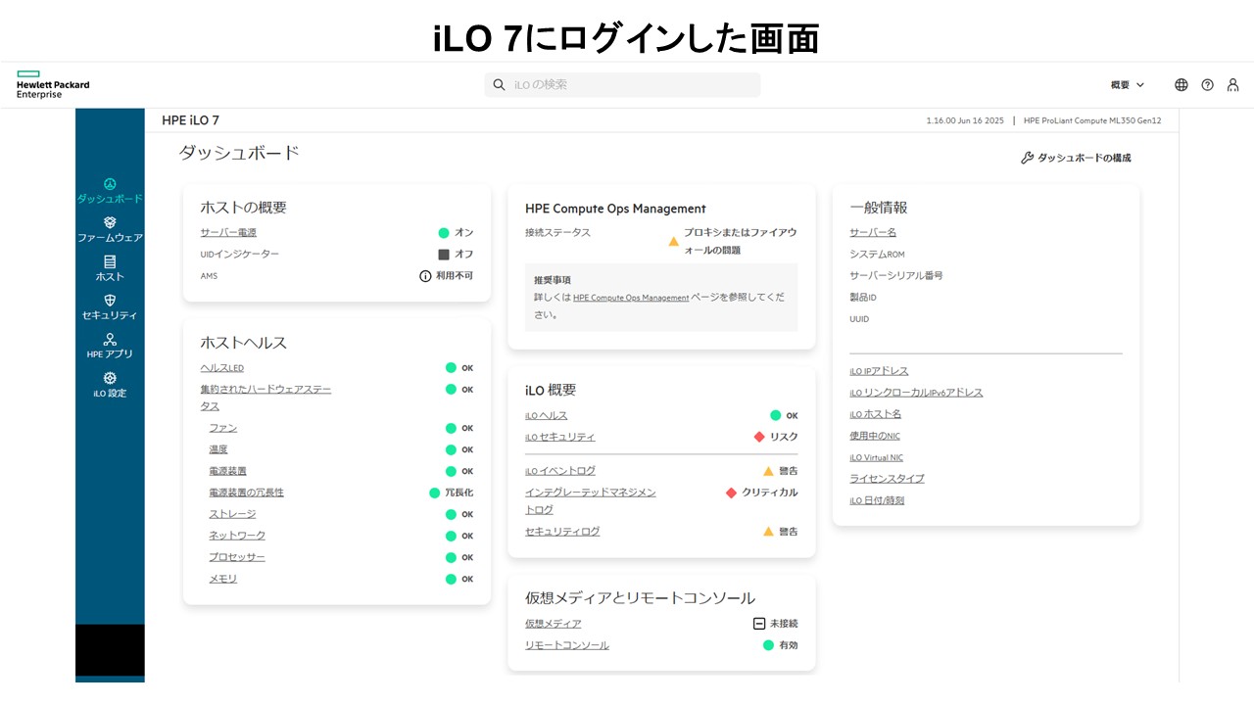Click the red risk diamond for iLO セキュリティ
The image size is (1254, 705).
pos(759,437)
